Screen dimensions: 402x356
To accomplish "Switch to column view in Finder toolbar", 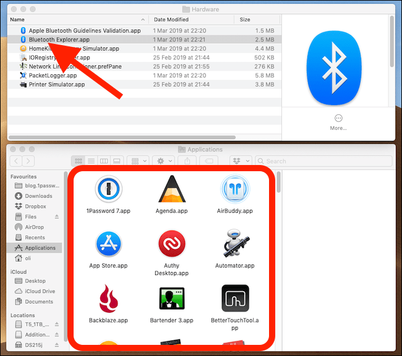I will 104,161.
